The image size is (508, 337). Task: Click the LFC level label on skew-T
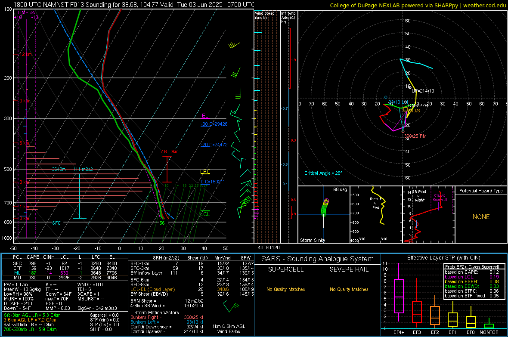205,172
